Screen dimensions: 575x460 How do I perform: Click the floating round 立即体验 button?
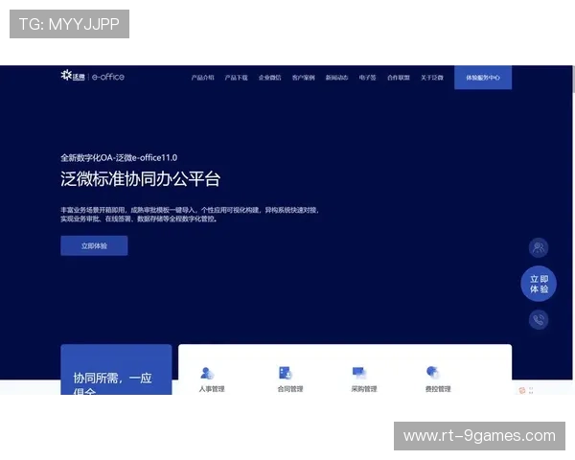click(x=539, y=284)
